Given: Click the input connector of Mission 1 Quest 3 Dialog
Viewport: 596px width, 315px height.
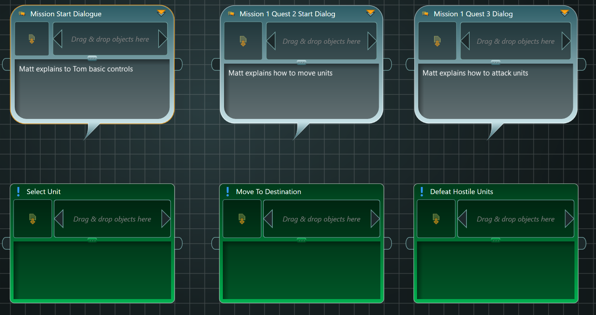Looking at the screenshot, I should click(x=410, y=64).
